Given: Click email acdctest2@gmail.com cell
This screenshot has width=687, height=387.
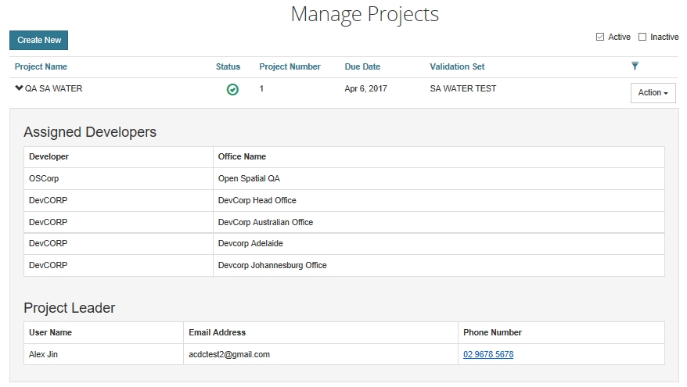Looking at the screenshot, I should (229, 355).
